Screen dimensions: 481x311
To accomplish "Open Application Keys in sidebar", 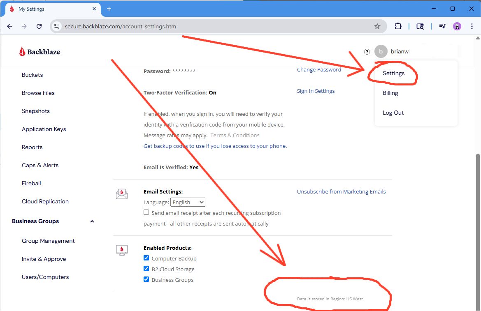I will tap(44, 129).
